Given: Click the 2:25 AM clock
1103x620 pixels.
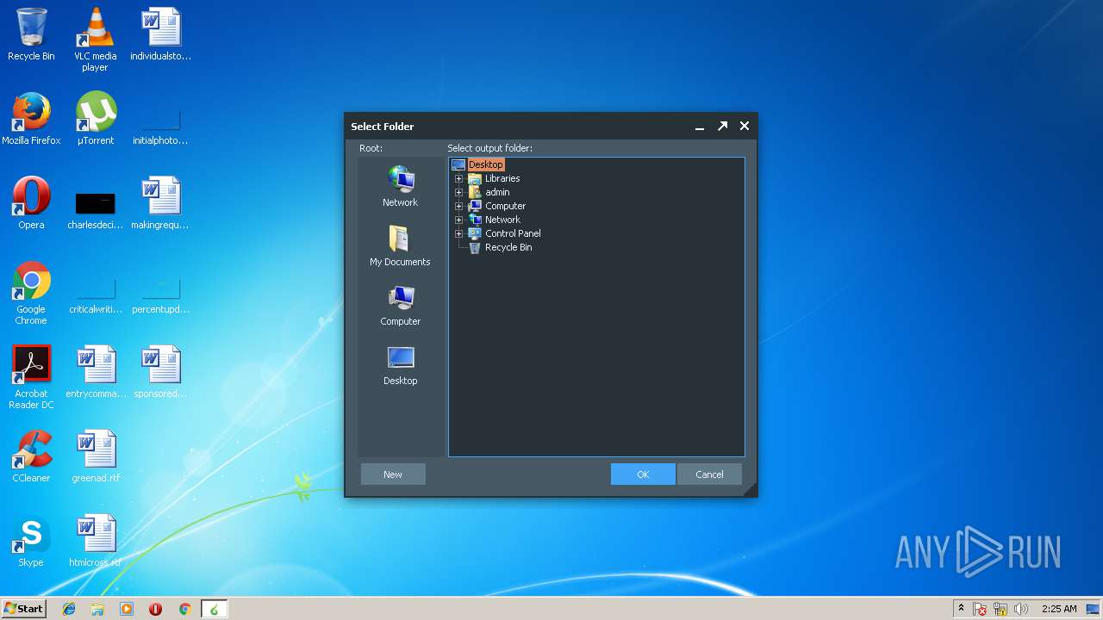Looking at the screenshot, I should click(x=1059, y=609).
